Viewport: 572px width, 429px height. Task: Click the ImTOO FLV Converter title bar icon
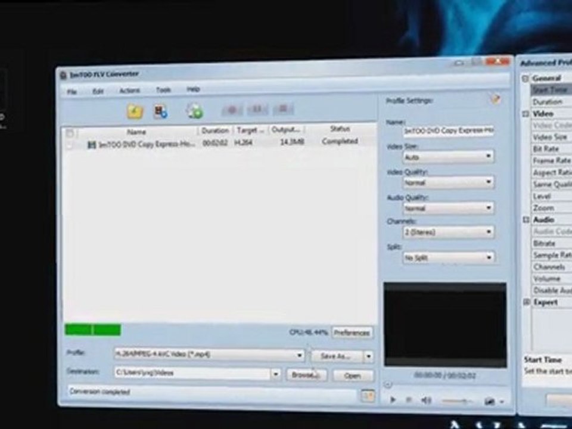[64, 75]
